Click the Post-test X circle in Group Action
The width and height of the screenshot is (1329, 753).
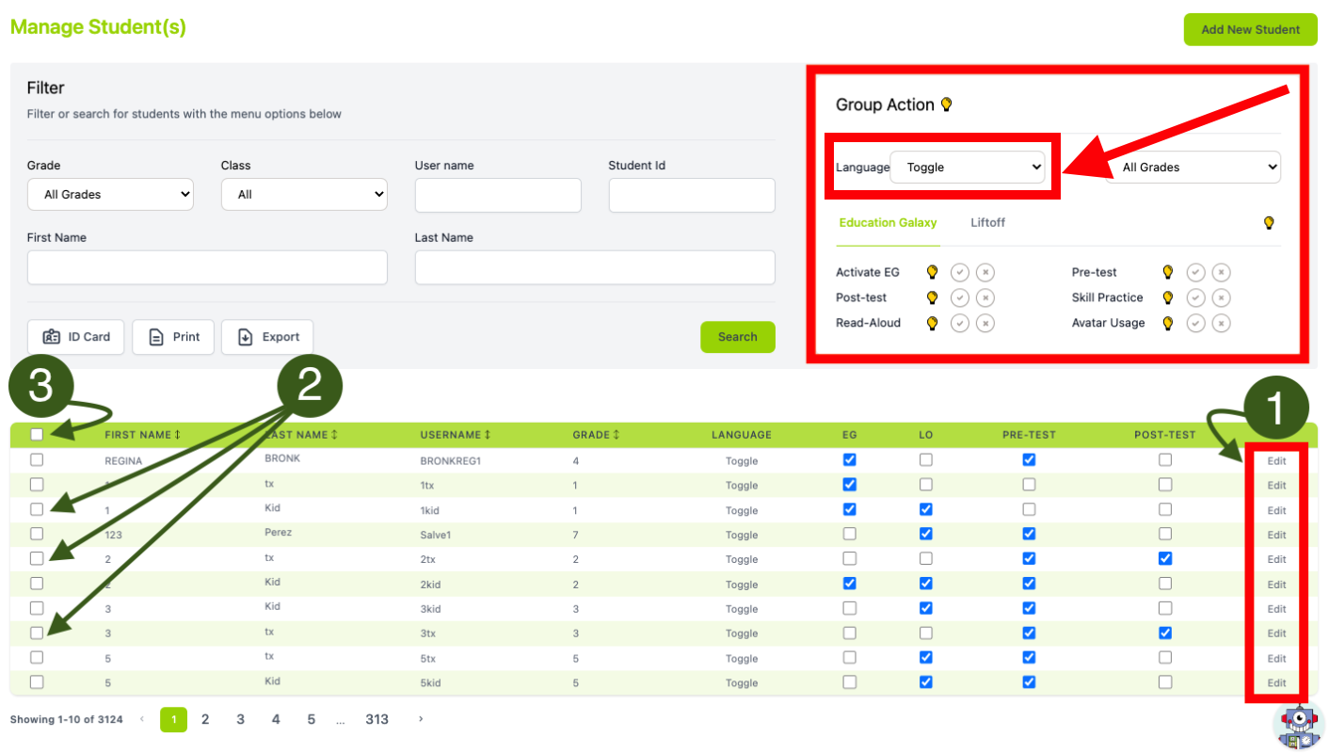(985, 297)
